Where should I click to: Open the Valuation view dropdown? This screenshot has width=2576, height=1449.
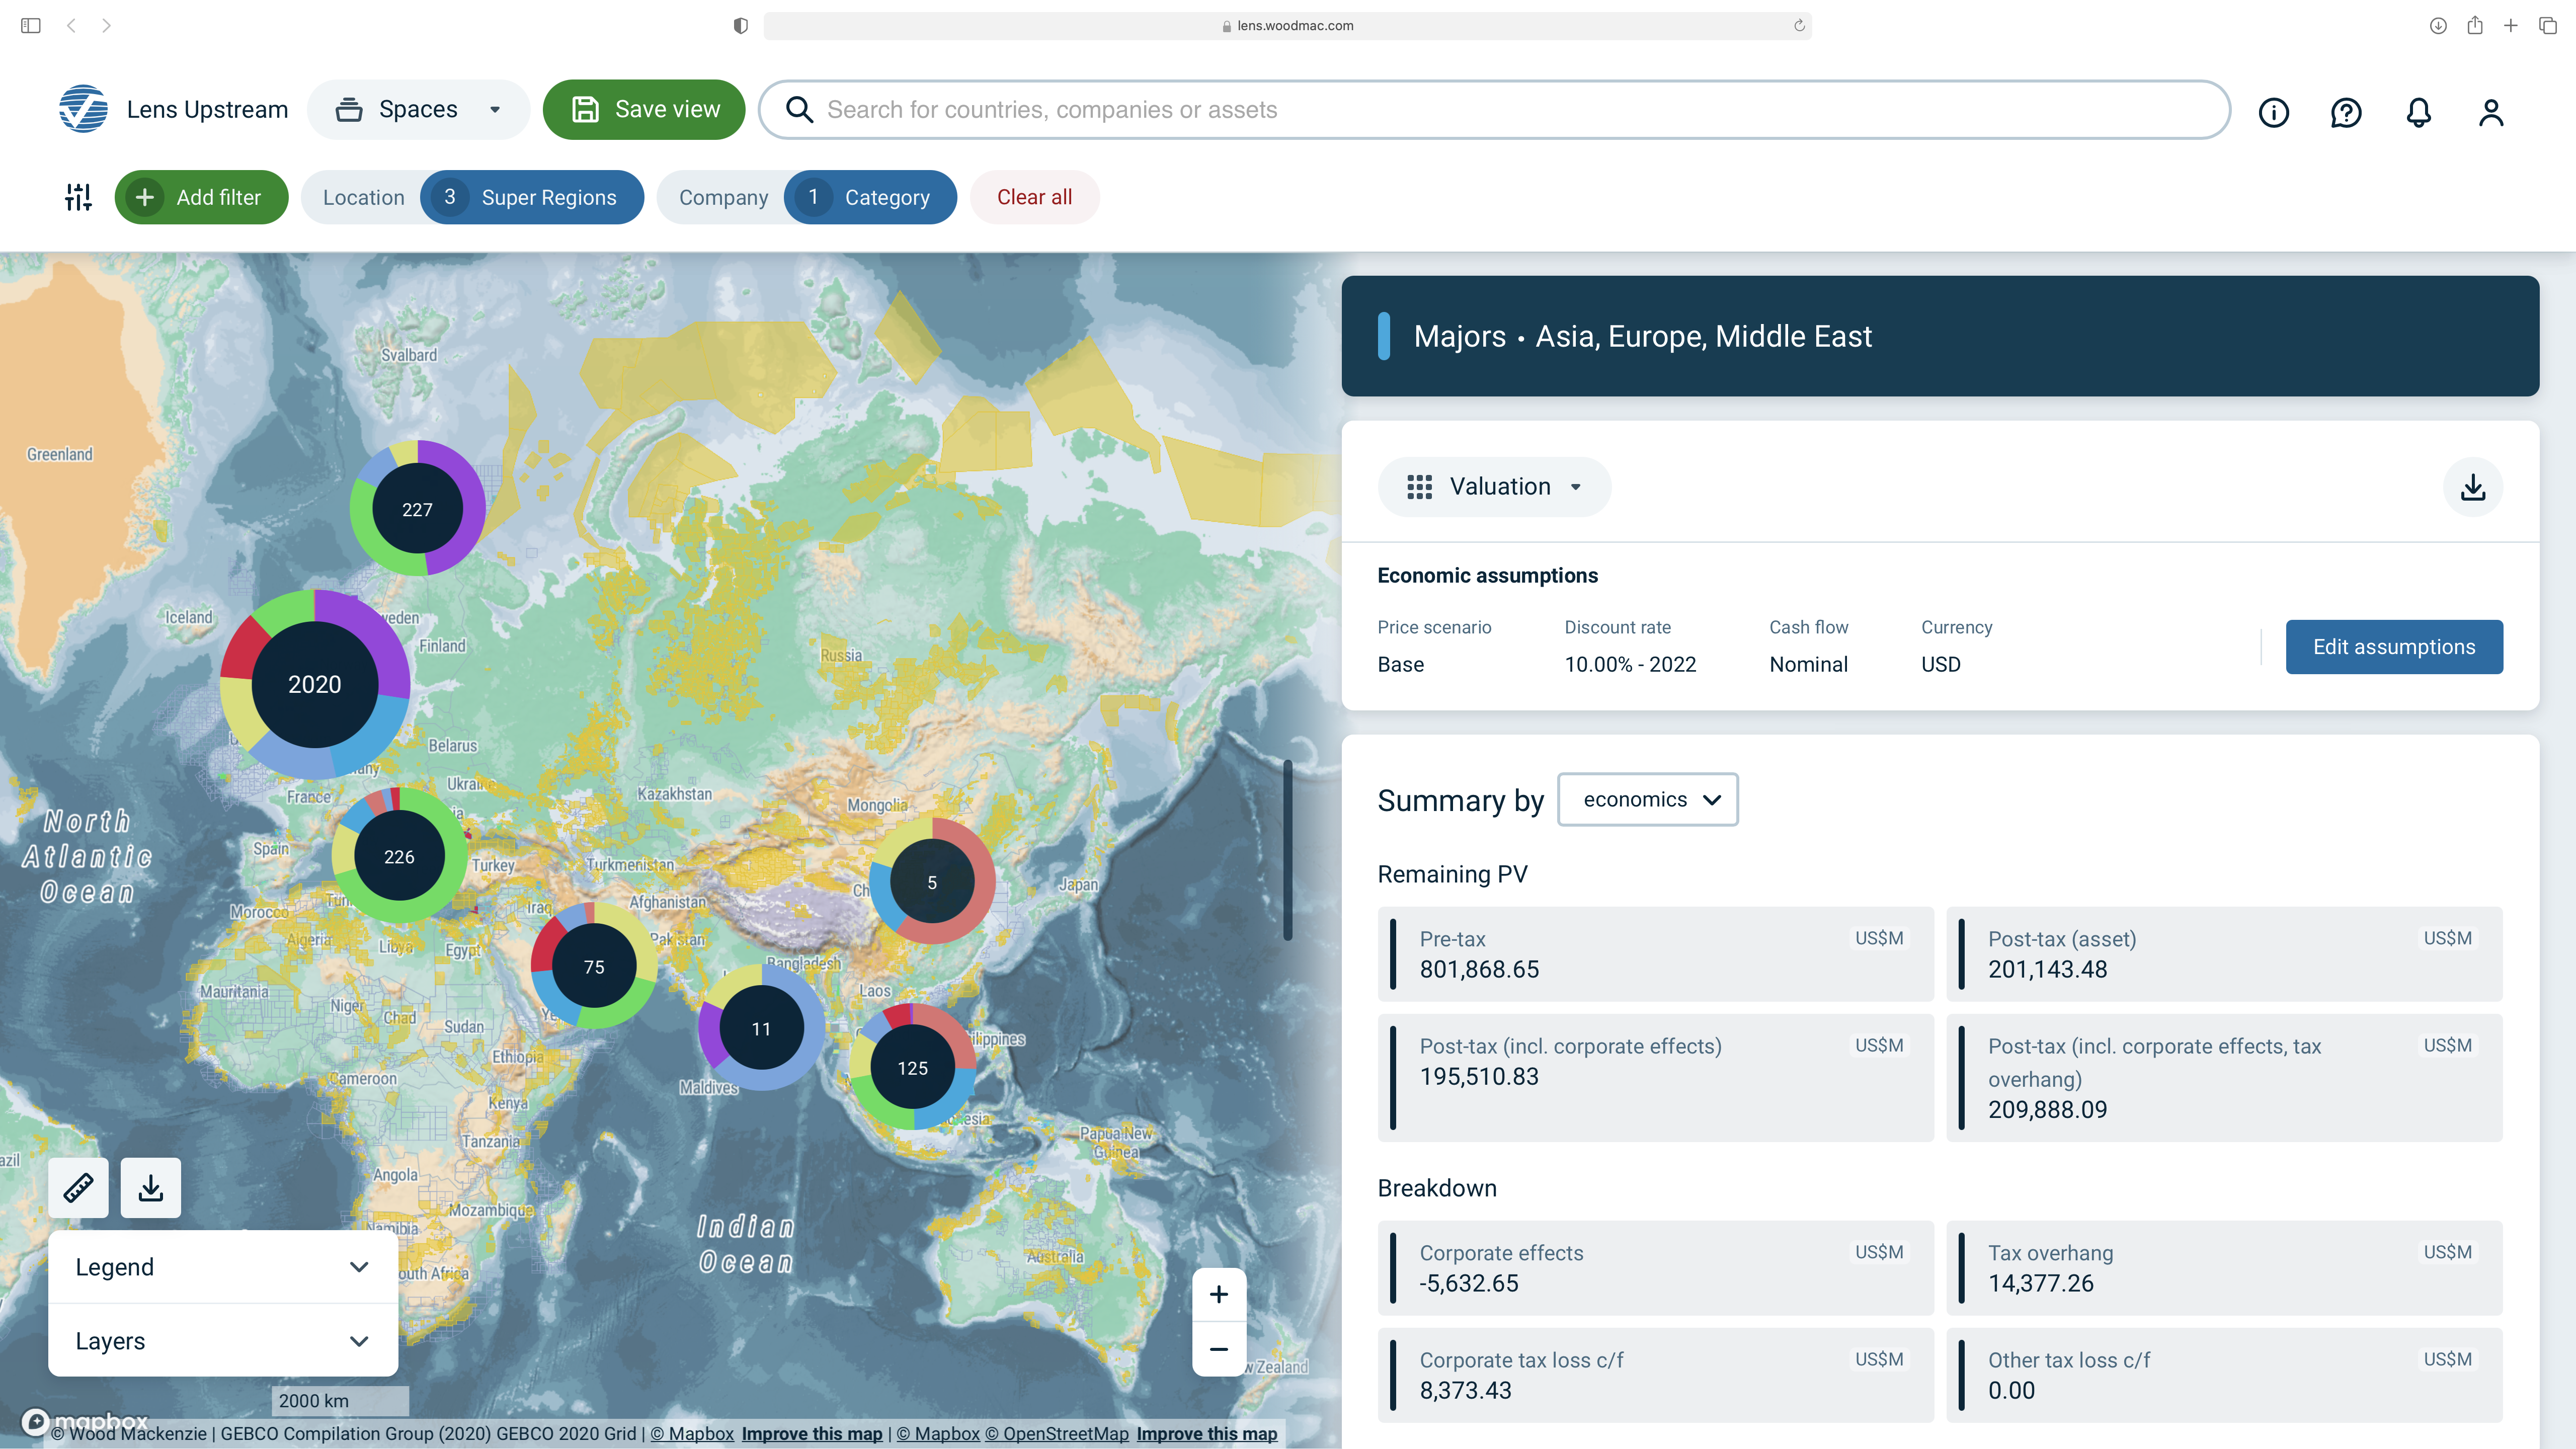point(1494,487)
